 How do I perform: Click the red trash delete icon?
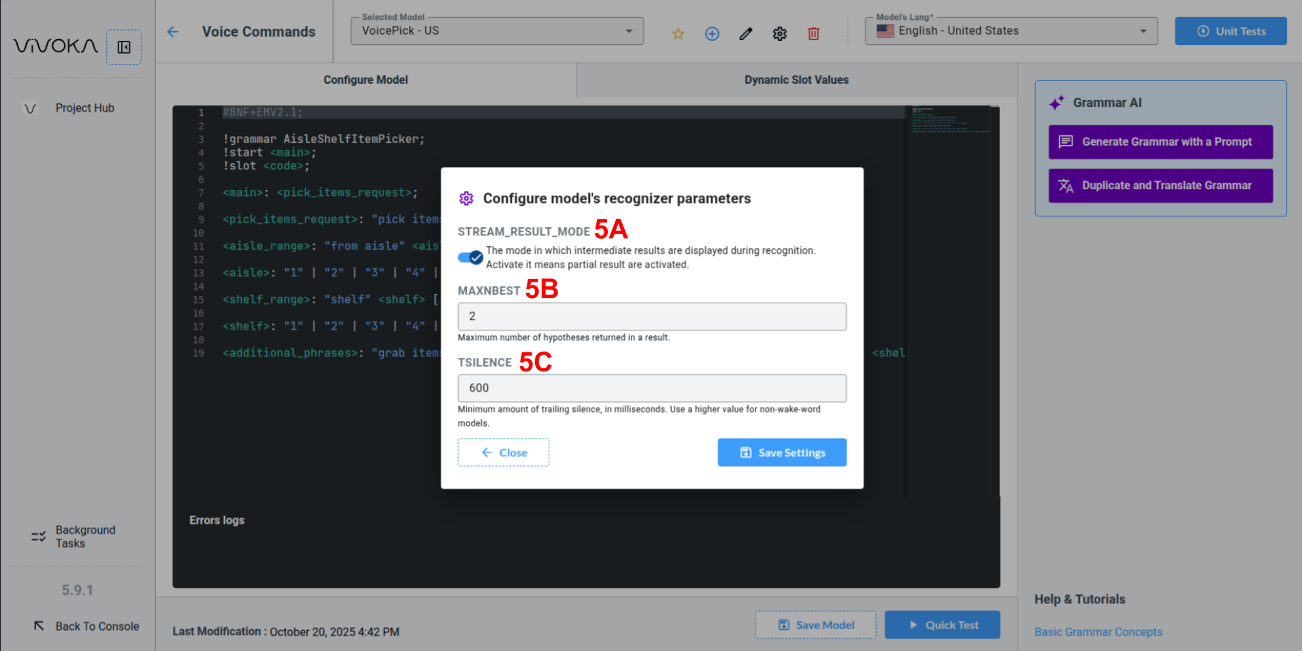click(813, 33)
